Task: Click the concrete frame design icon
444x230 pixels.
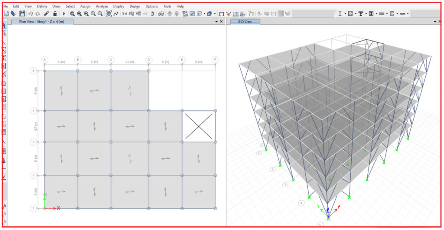Action: pyautogui.click(x=350, y=13)
